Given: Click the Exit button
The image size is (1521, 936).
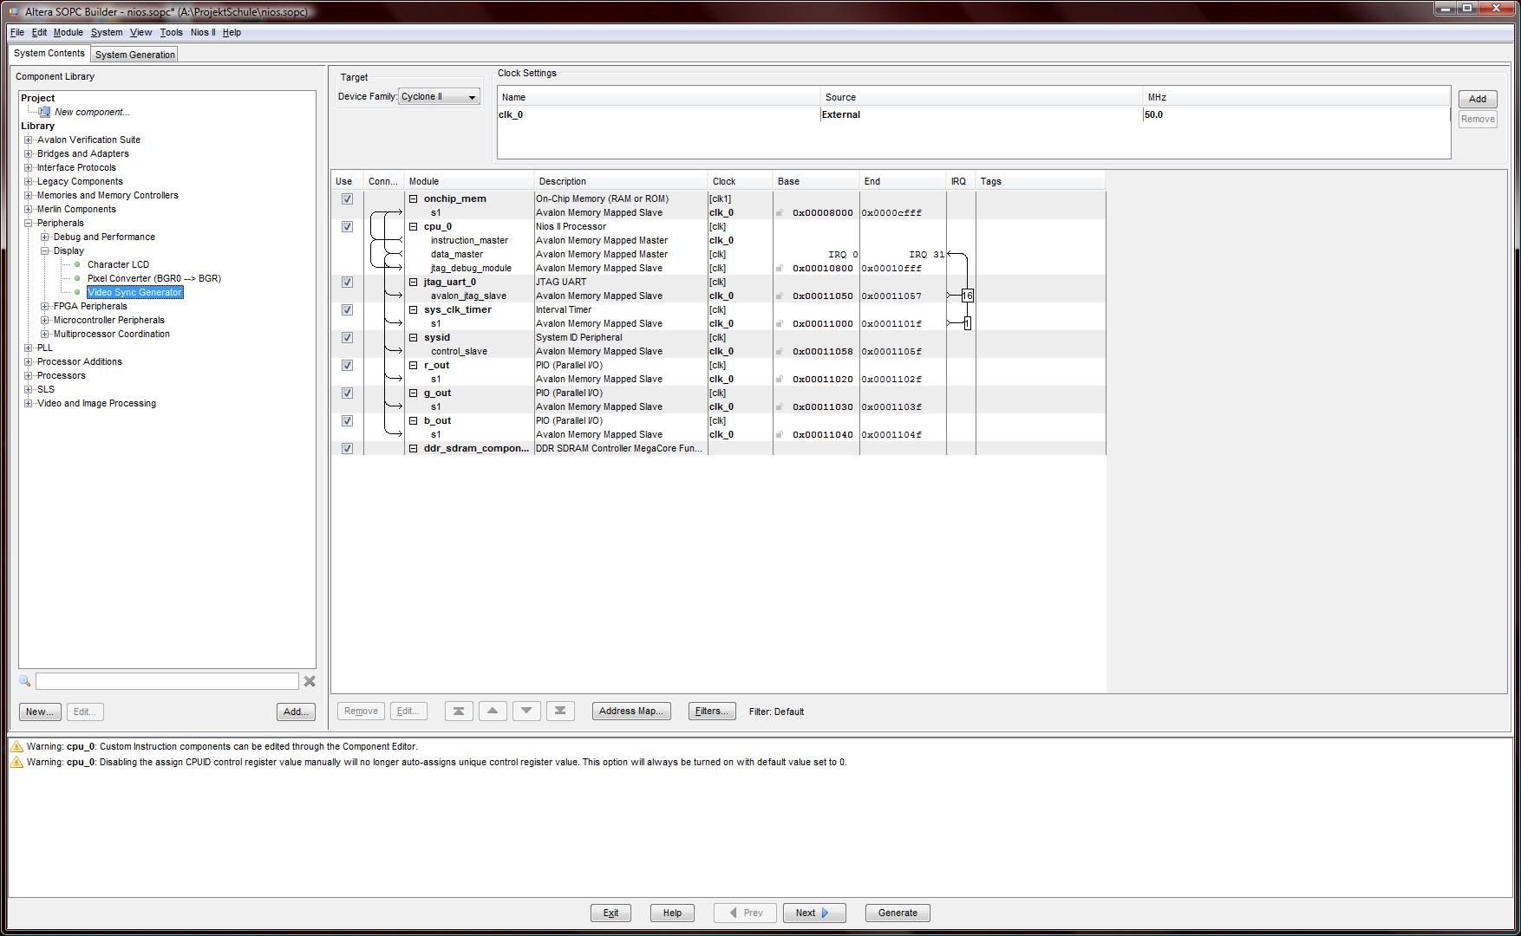Looking at the screenshot, I should coord(611,913).
